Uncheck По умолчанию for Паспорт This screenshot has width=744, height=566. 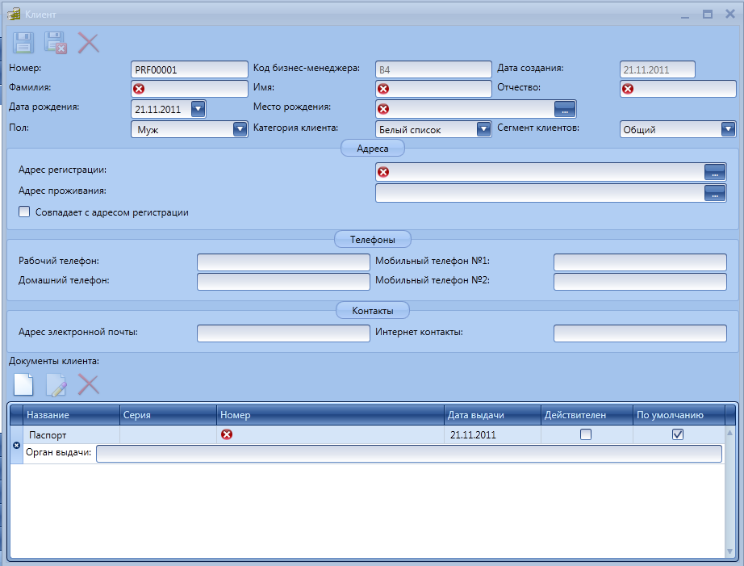click(x=678, y=434)
